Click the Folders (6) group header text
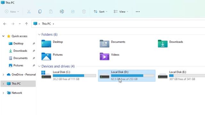Viewport: 205px width, 115px height. pyautogui.click(x=49, y=34)
